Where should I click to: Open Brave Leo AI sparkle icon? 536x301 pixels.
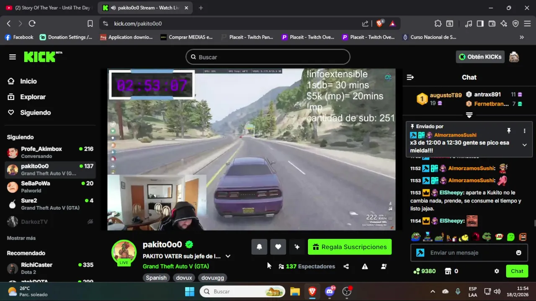pos(504,23)
